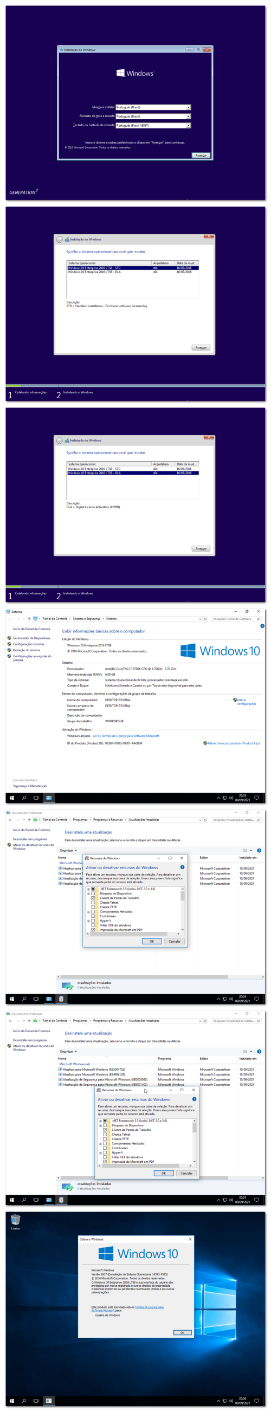Click the Recursos dialog help icon, 20:24 capture
Image resolution: width=271 pixels, height=1412 pixels.
[x=182, y=867]
